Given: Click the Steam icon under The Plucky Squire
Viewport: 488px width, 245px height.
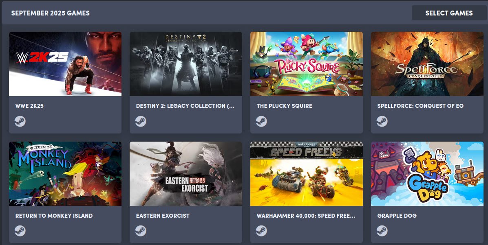Looking at the screenshot, I should pos(261,121).
